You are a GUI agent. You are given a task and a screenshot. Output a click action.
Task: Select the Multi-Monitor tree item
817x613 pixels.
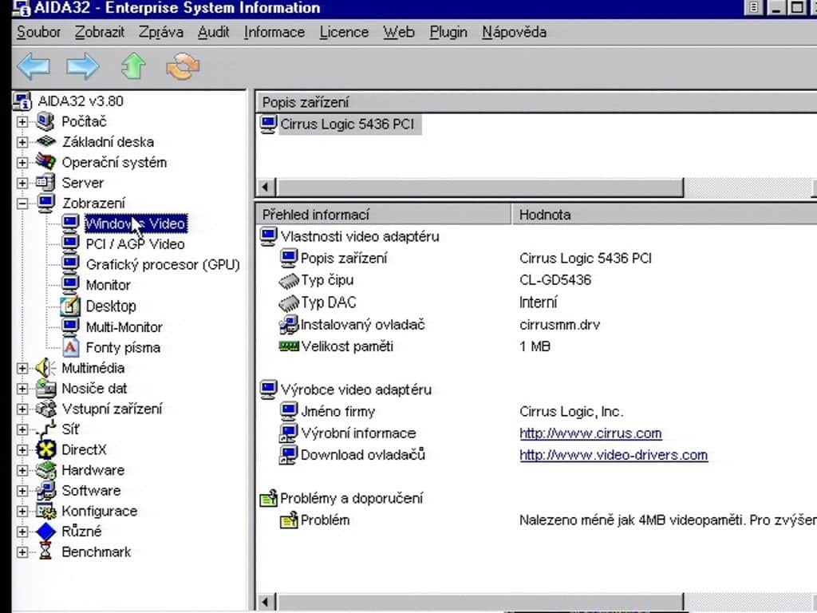[x=124, y=326]
